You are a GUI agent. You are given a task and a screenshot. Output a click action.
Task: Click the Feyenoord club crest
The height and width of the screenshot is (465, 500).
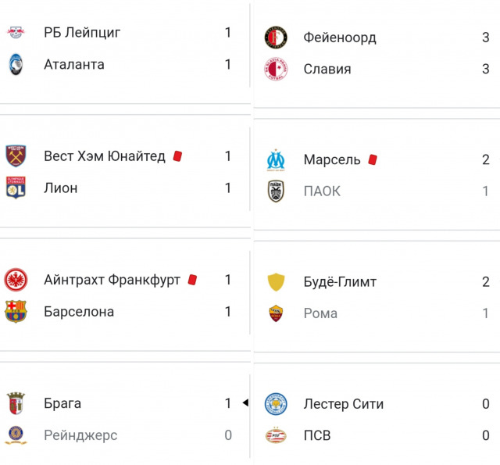tap(277, 38)
